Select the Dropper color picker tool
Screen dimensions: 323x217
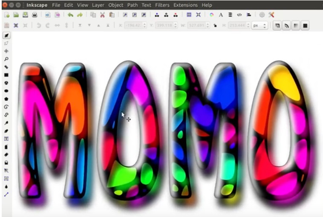tap(6, 186)
